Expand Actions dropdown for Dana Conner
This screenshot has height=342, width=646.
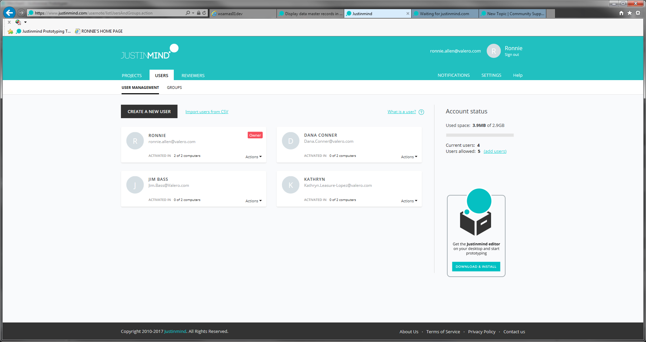pos(409,157)
